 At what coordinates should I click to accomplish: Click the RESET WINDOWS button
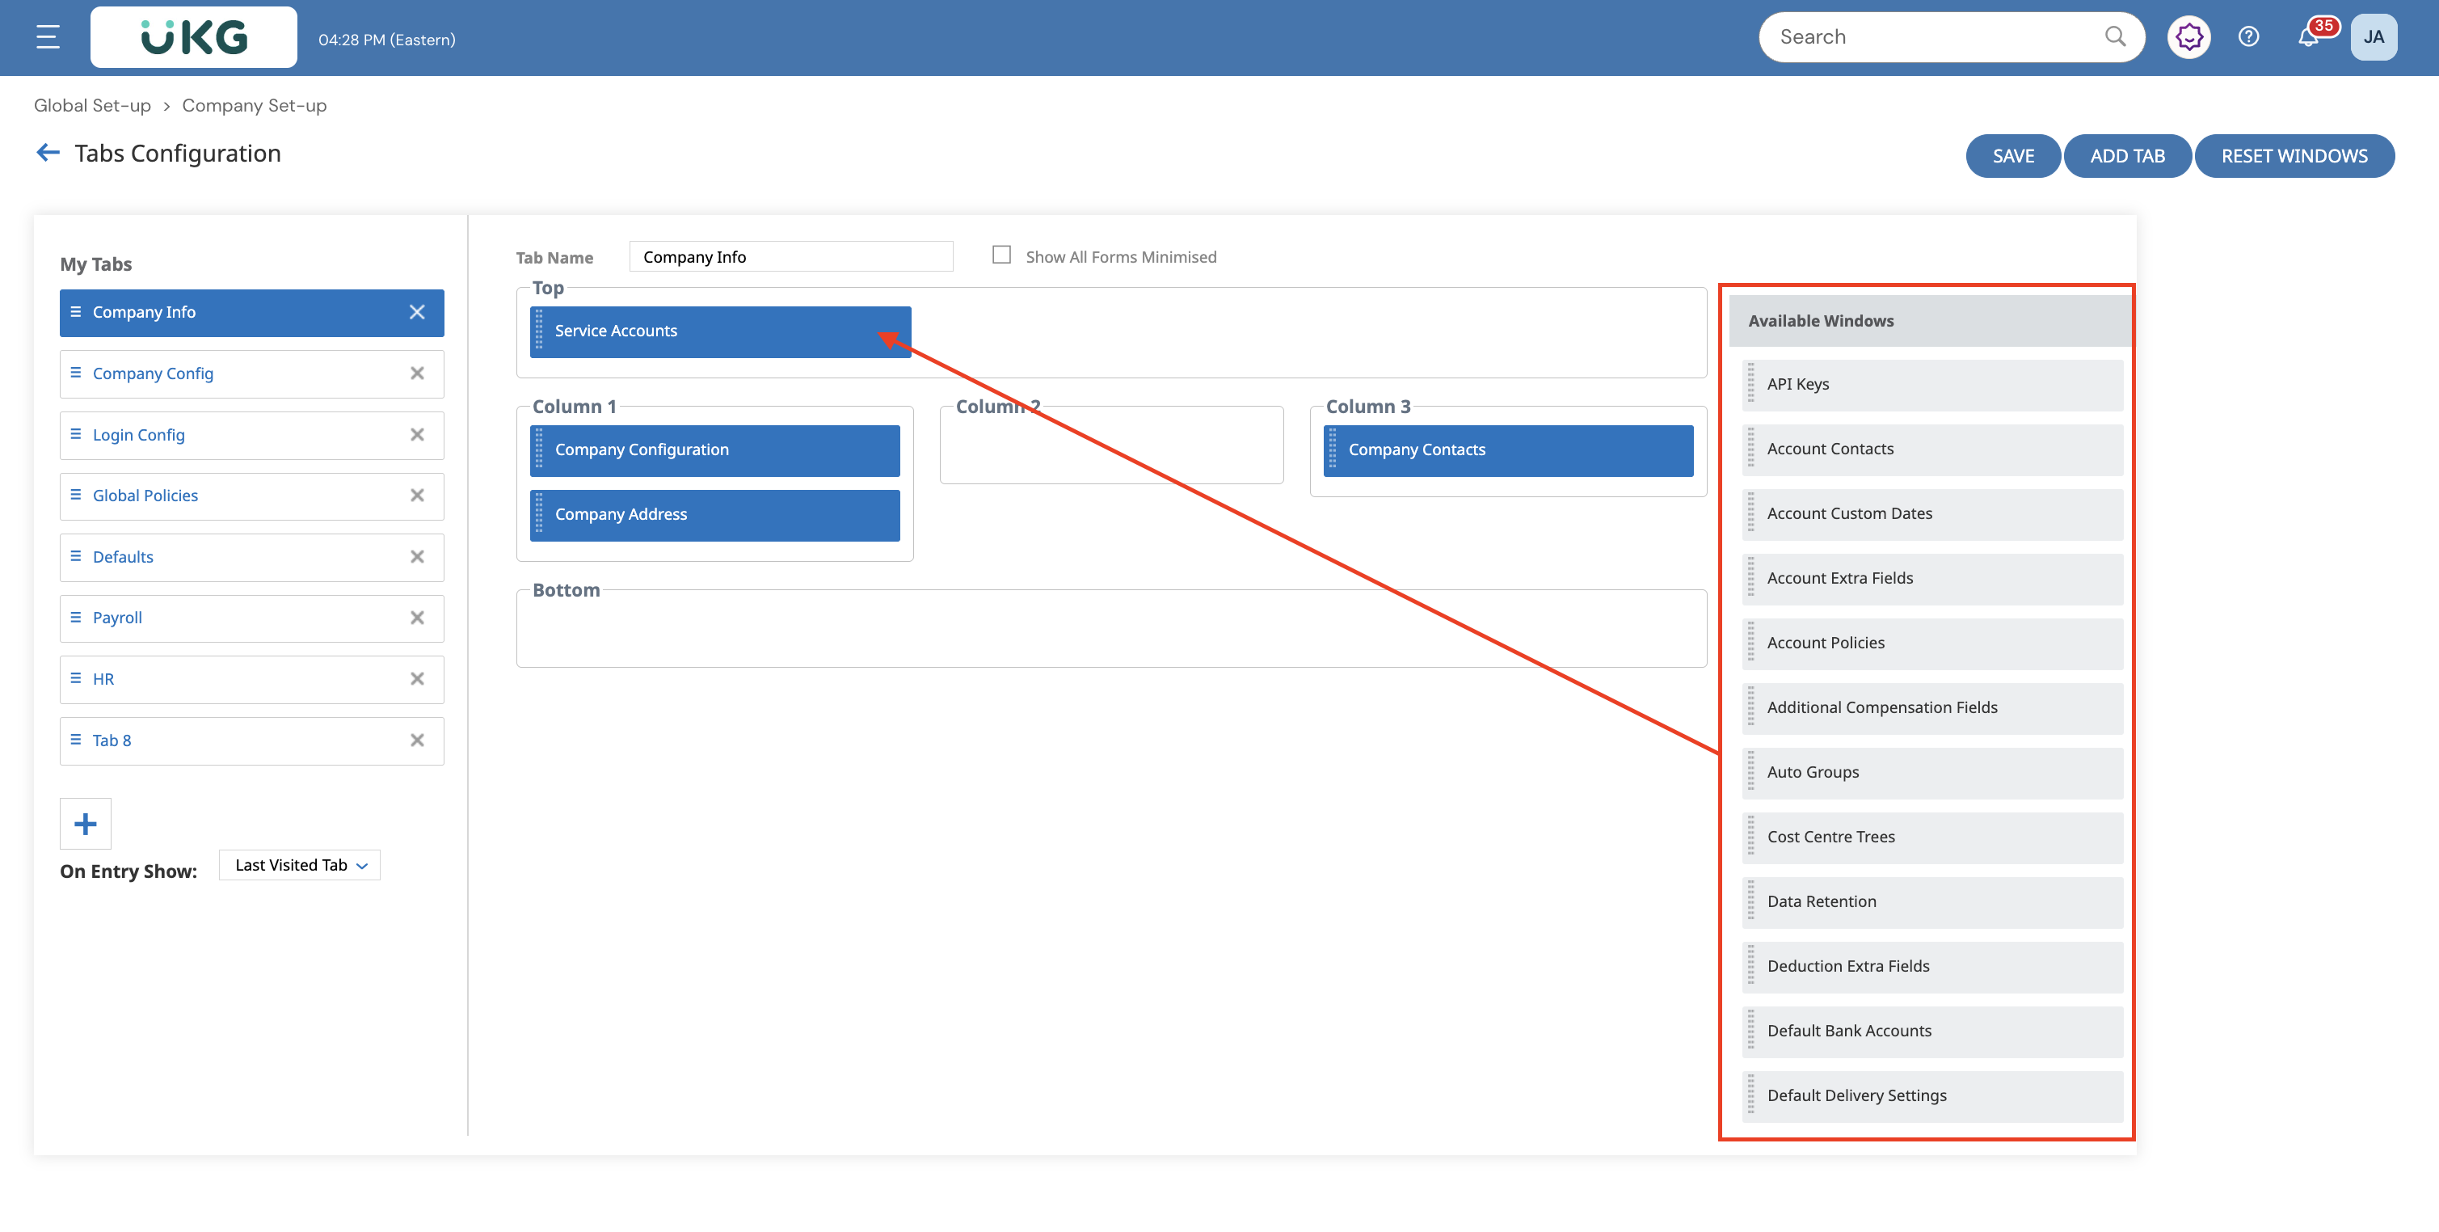point(2294,156)
